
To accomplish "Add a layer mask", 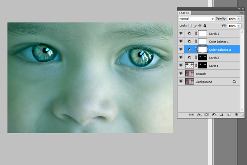I will (x=206, y=115).
